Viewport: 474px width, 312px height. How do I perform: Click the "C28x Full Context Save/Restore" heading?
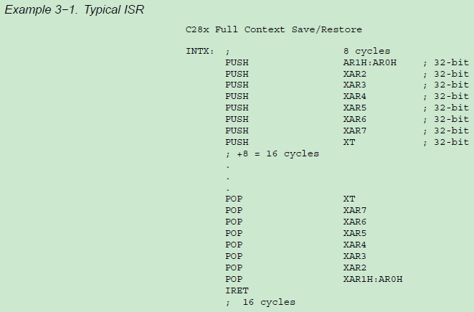(273, 29)
